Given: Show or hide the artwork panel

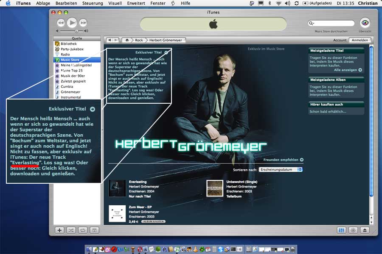Looking at the screenshot, I should click(94, 230).
